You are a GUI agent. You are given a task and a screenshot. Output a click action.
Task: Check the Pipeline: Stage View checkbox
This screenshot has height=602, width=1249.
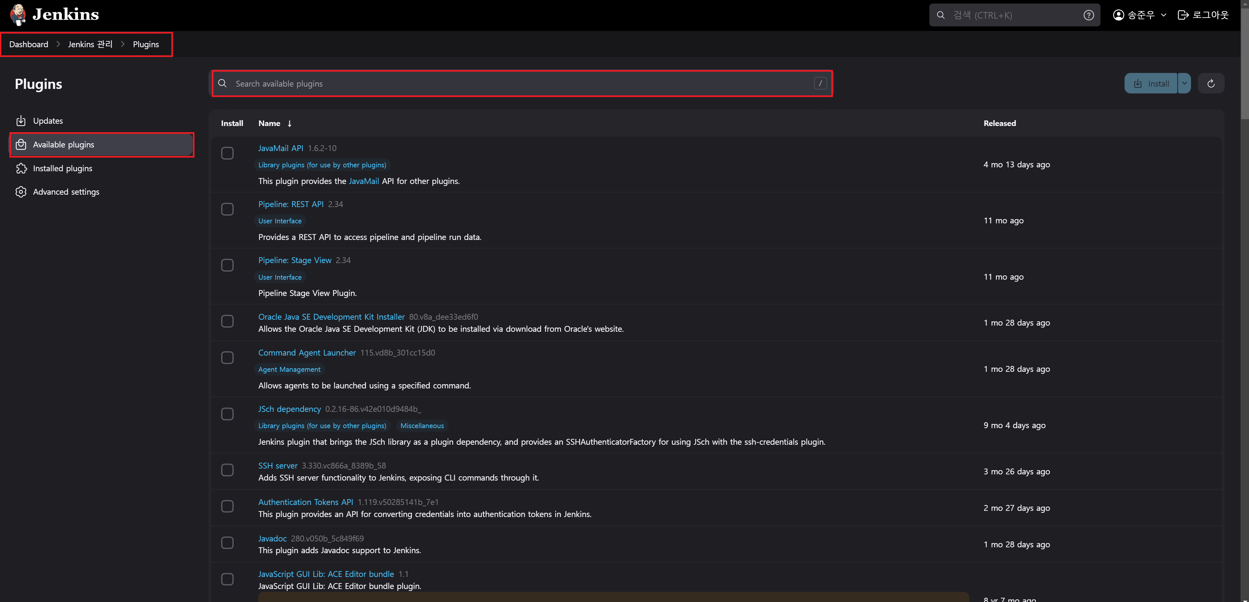tap(227, 265)
